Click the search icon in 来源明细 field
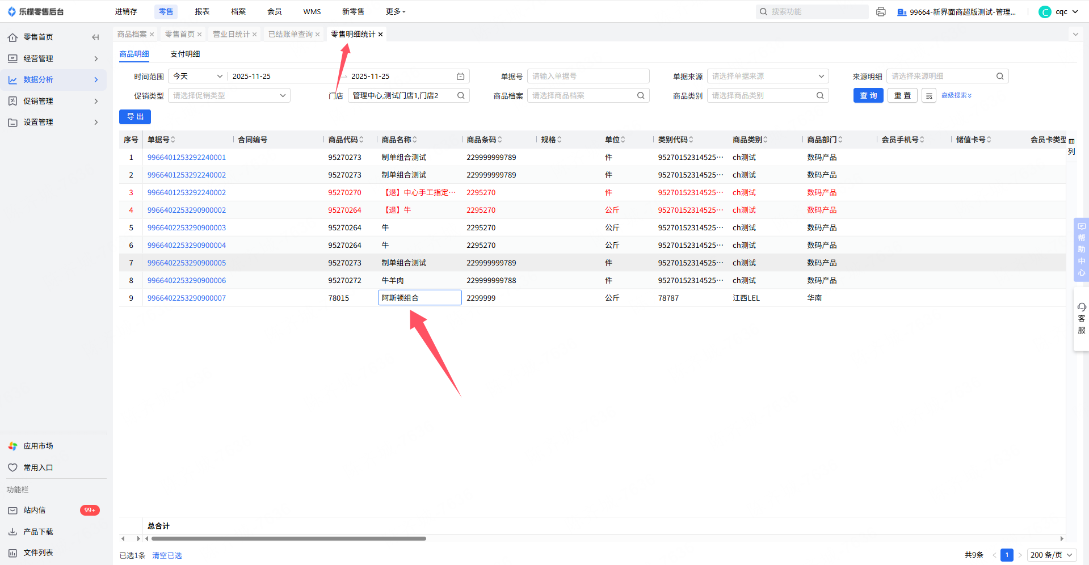The height and width of the screenshot is (565, 1089). tap(1000, 77)
